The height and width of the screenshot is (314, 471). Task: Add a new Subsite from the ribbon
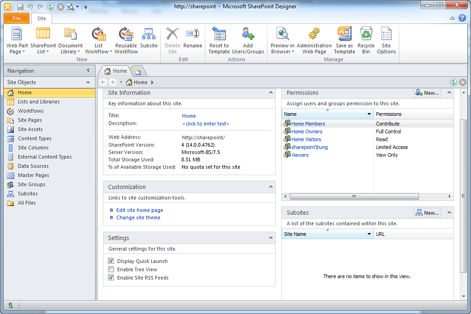[x=149, y=38]
